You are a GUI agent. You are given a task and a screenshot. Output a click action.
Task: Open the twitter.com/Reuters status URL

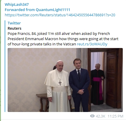[60, 15]
